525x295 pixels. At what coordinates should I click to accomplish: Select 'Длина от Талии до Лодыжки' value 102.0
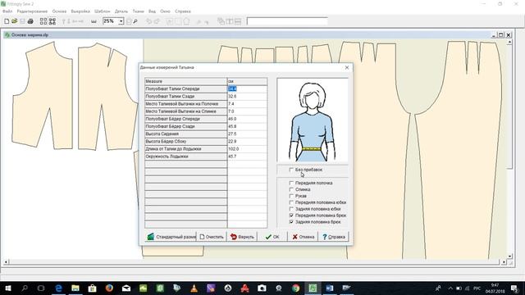coord(247,149)
